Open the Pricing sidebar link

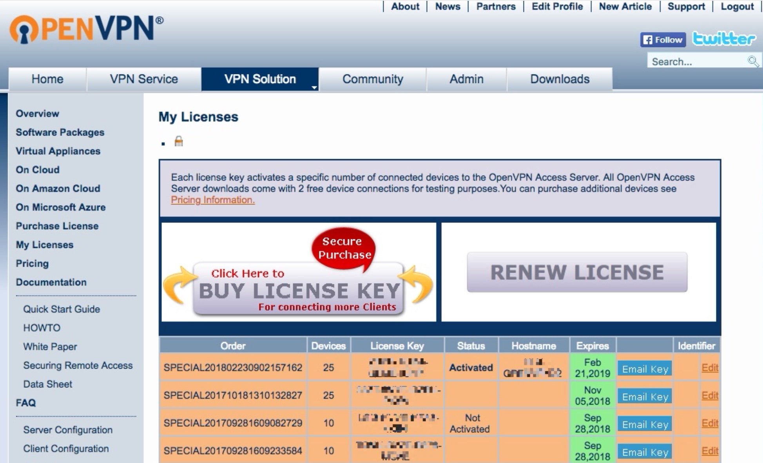32,264
